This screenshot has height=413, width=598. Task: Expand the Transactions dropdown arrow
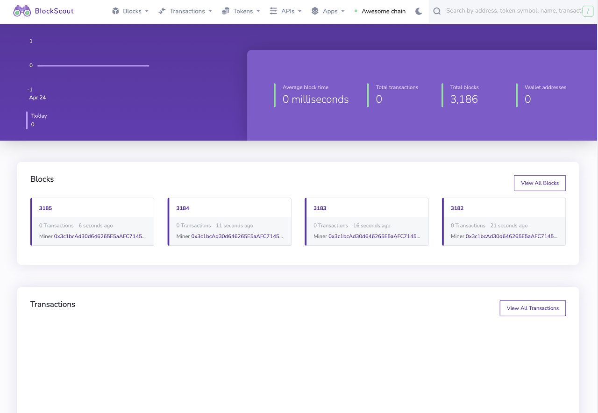[x=210, y=11]
